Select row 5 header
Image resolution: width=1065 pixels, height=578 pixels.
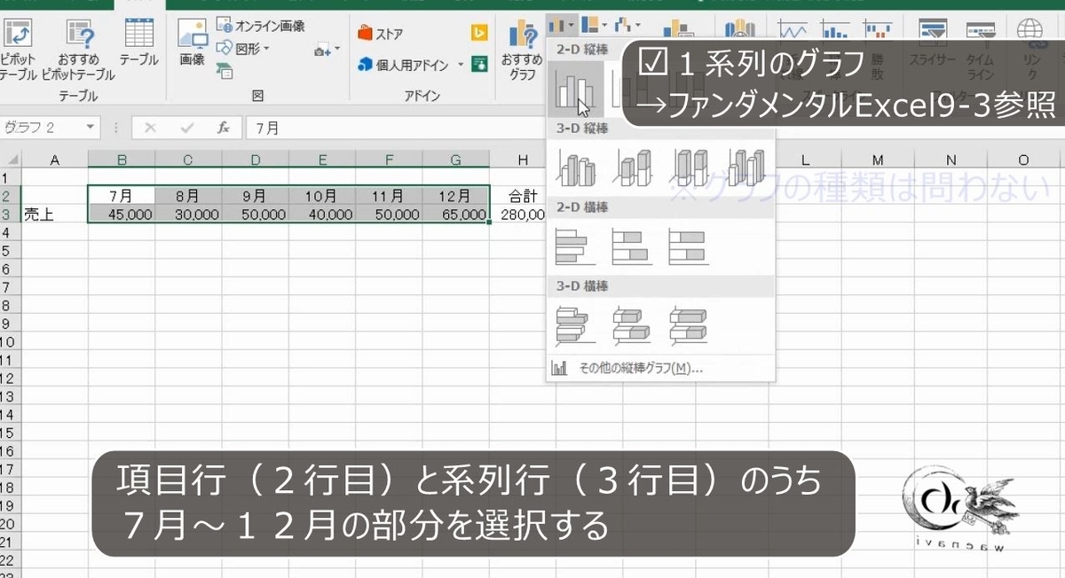pyautogui.click(x=10, y=251)
